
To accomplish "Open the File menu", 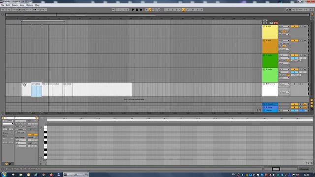I will pyautogui.click(x=2, y=5).
